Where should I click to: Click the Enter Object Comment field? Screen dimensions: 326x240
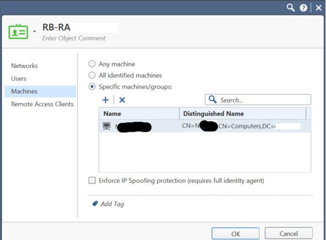[74, 38]
